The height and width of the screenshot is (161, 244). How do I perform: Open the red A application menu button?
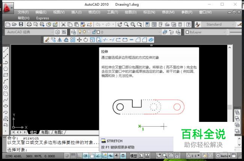8,8
